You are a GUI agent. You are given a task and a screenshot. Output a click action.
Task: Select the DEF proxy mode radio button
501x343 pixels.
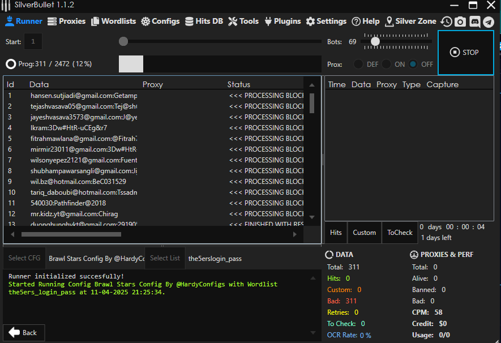point(358,64)
